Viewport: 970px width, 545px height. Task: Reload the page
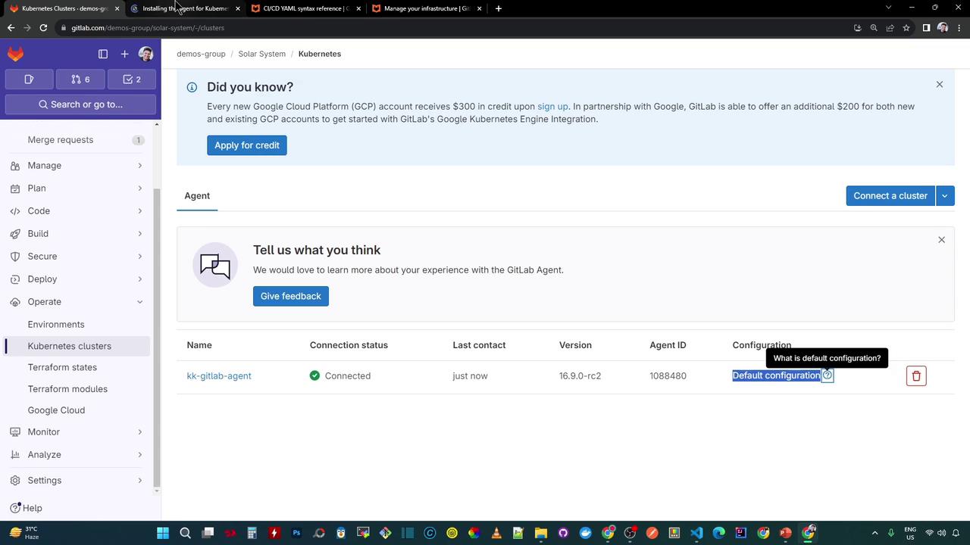click(43, 28)
